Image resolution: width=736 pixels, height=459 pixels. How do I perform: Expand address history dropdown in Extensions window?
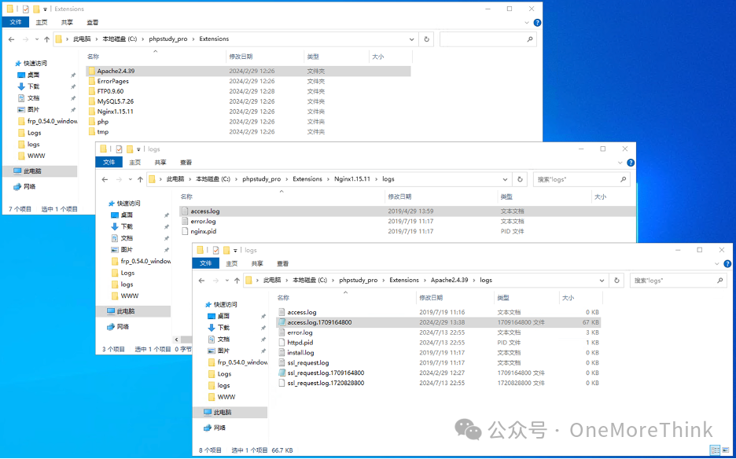(411, 39)
